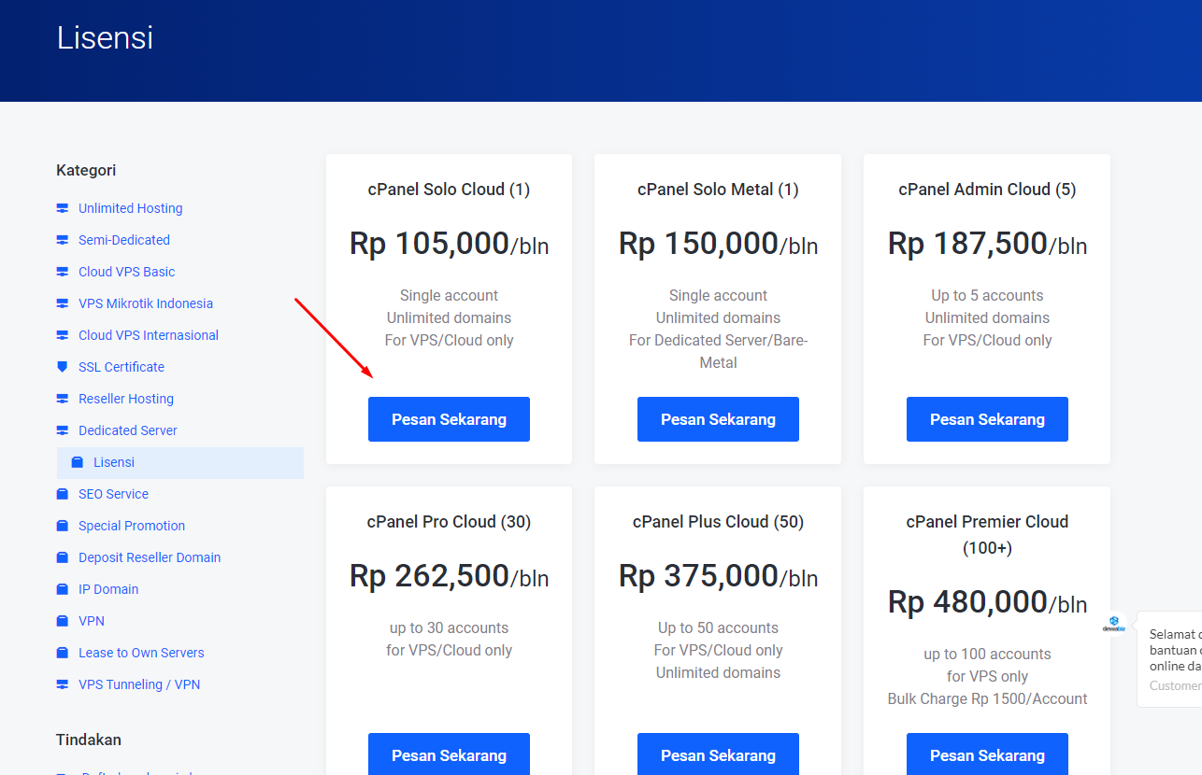1202x775 pixels.
Task: Click the server icon beside Cloud VPS Basic
Action: click(63, 272)
